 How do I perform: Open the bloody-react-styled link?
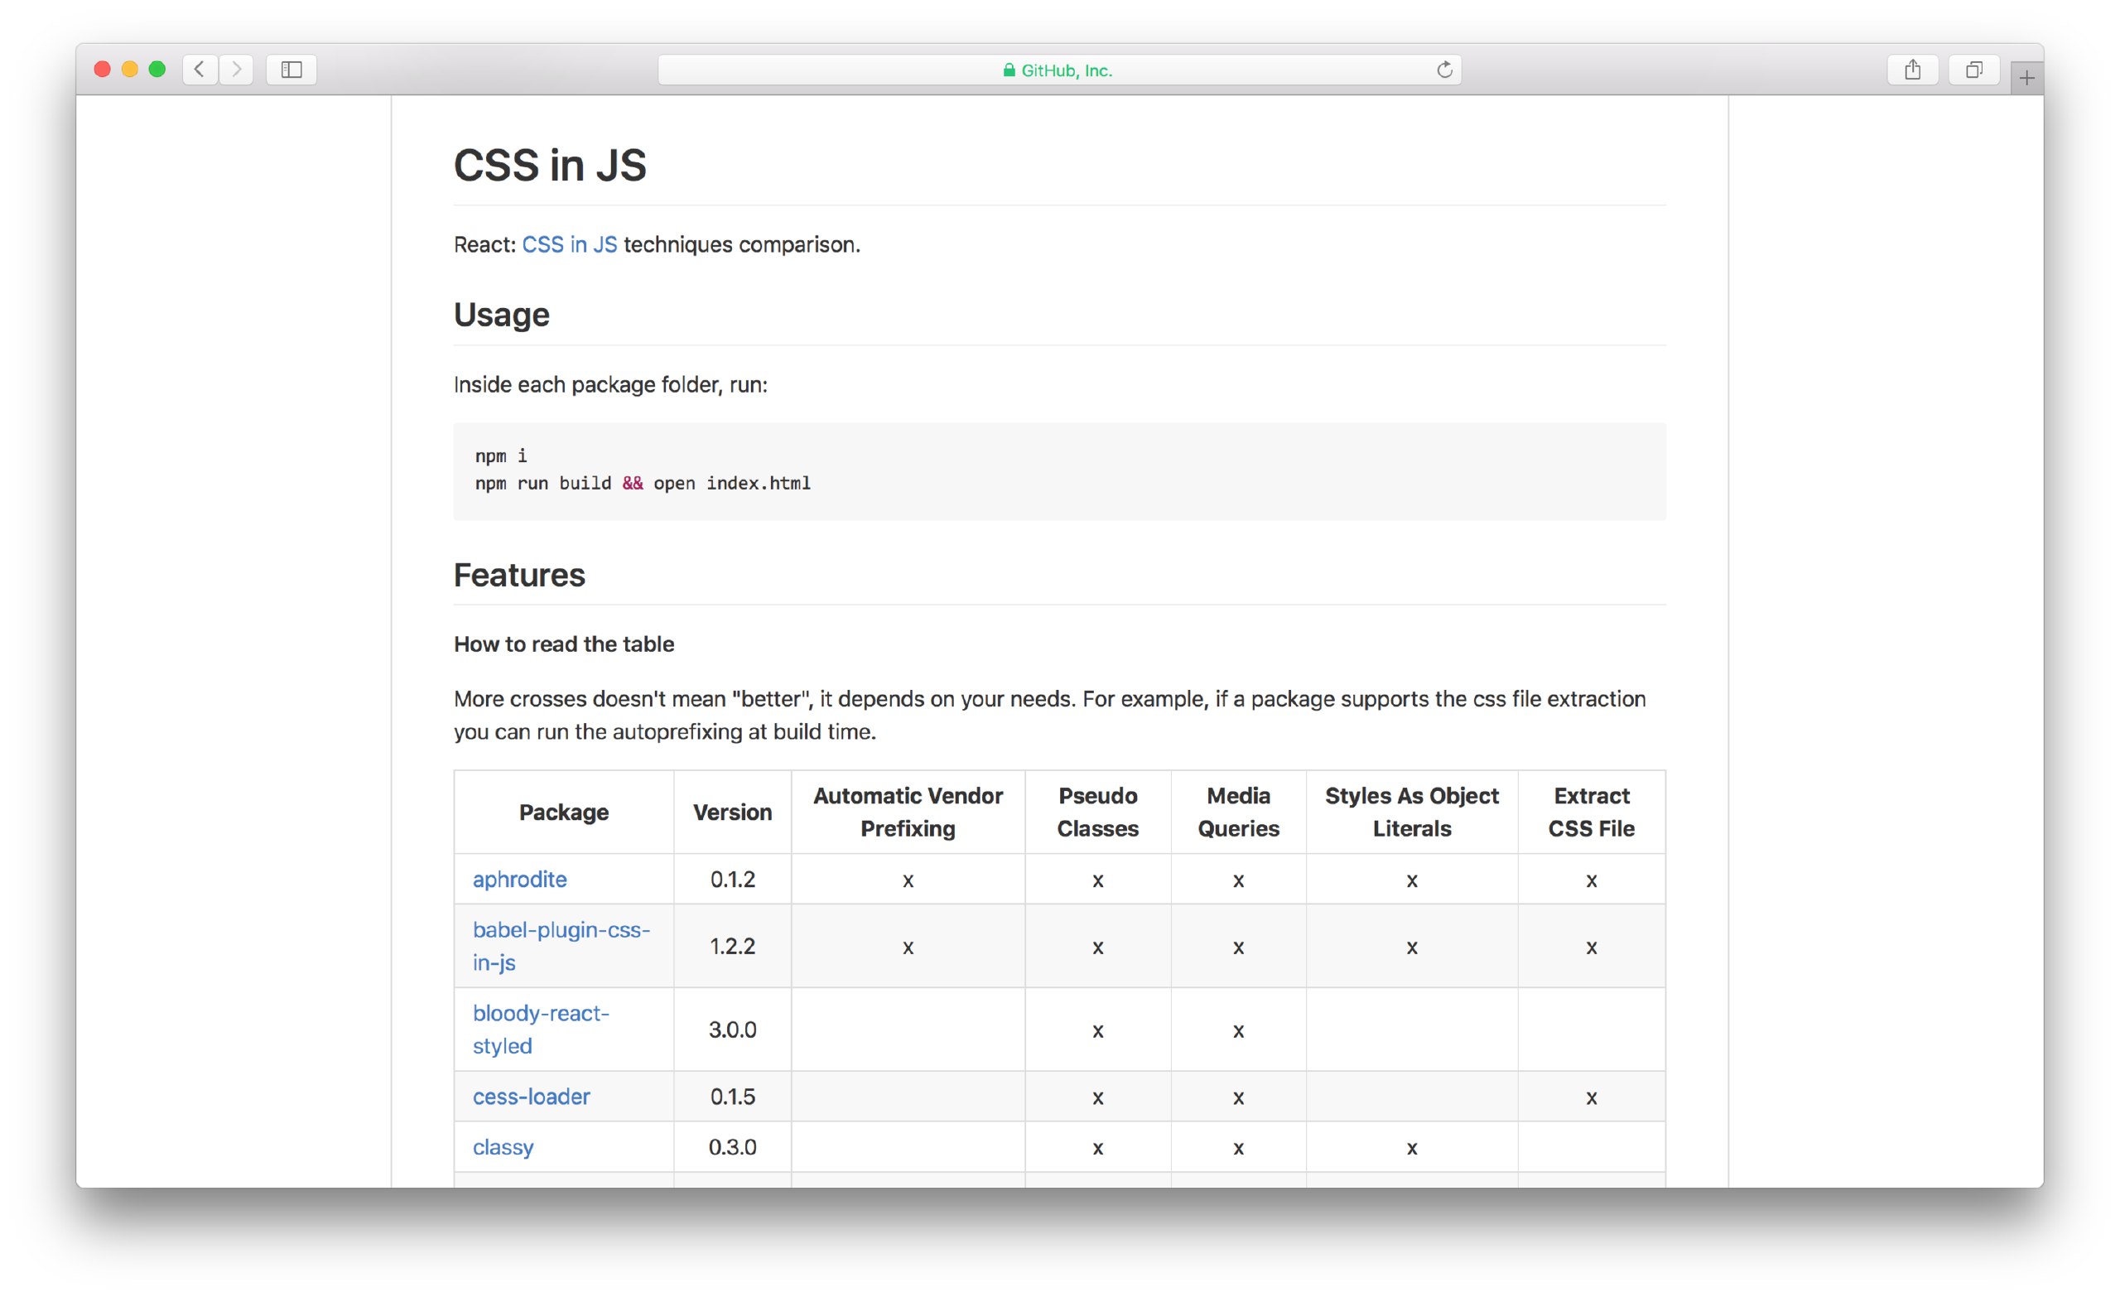coord(540,1029)
